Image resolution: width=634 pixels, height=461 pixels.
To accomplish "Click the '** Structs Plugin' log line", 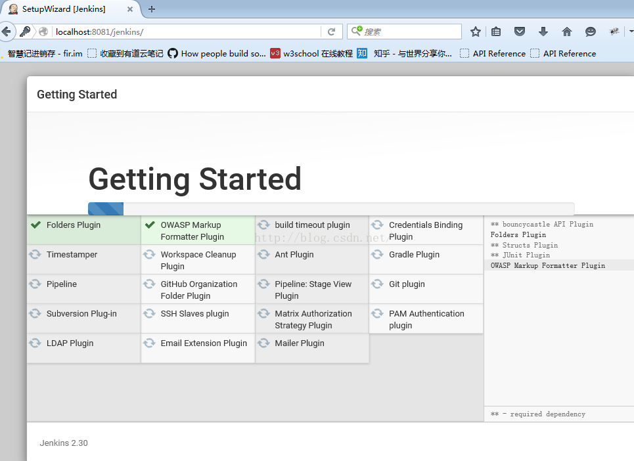I will [524, 245].
